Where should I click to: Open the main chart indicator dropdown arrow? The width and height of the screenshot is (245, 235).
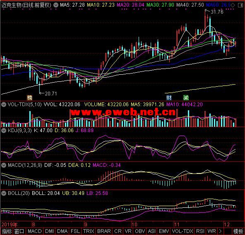tap(56, 5)
